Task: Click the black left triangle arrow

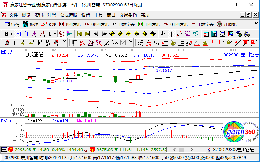Action: pyautogui.click(x=96, y=34)
